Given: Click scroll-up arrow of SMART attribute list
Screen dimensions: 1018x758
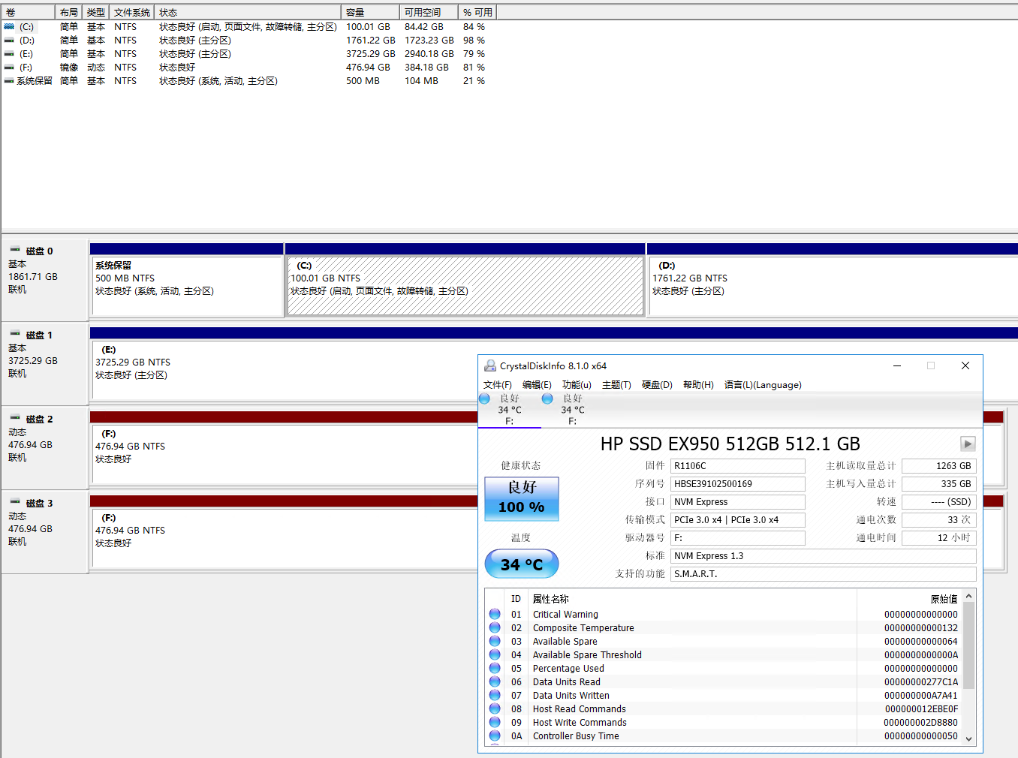Looking at the screenshot, I should click(x=968, y=596).
